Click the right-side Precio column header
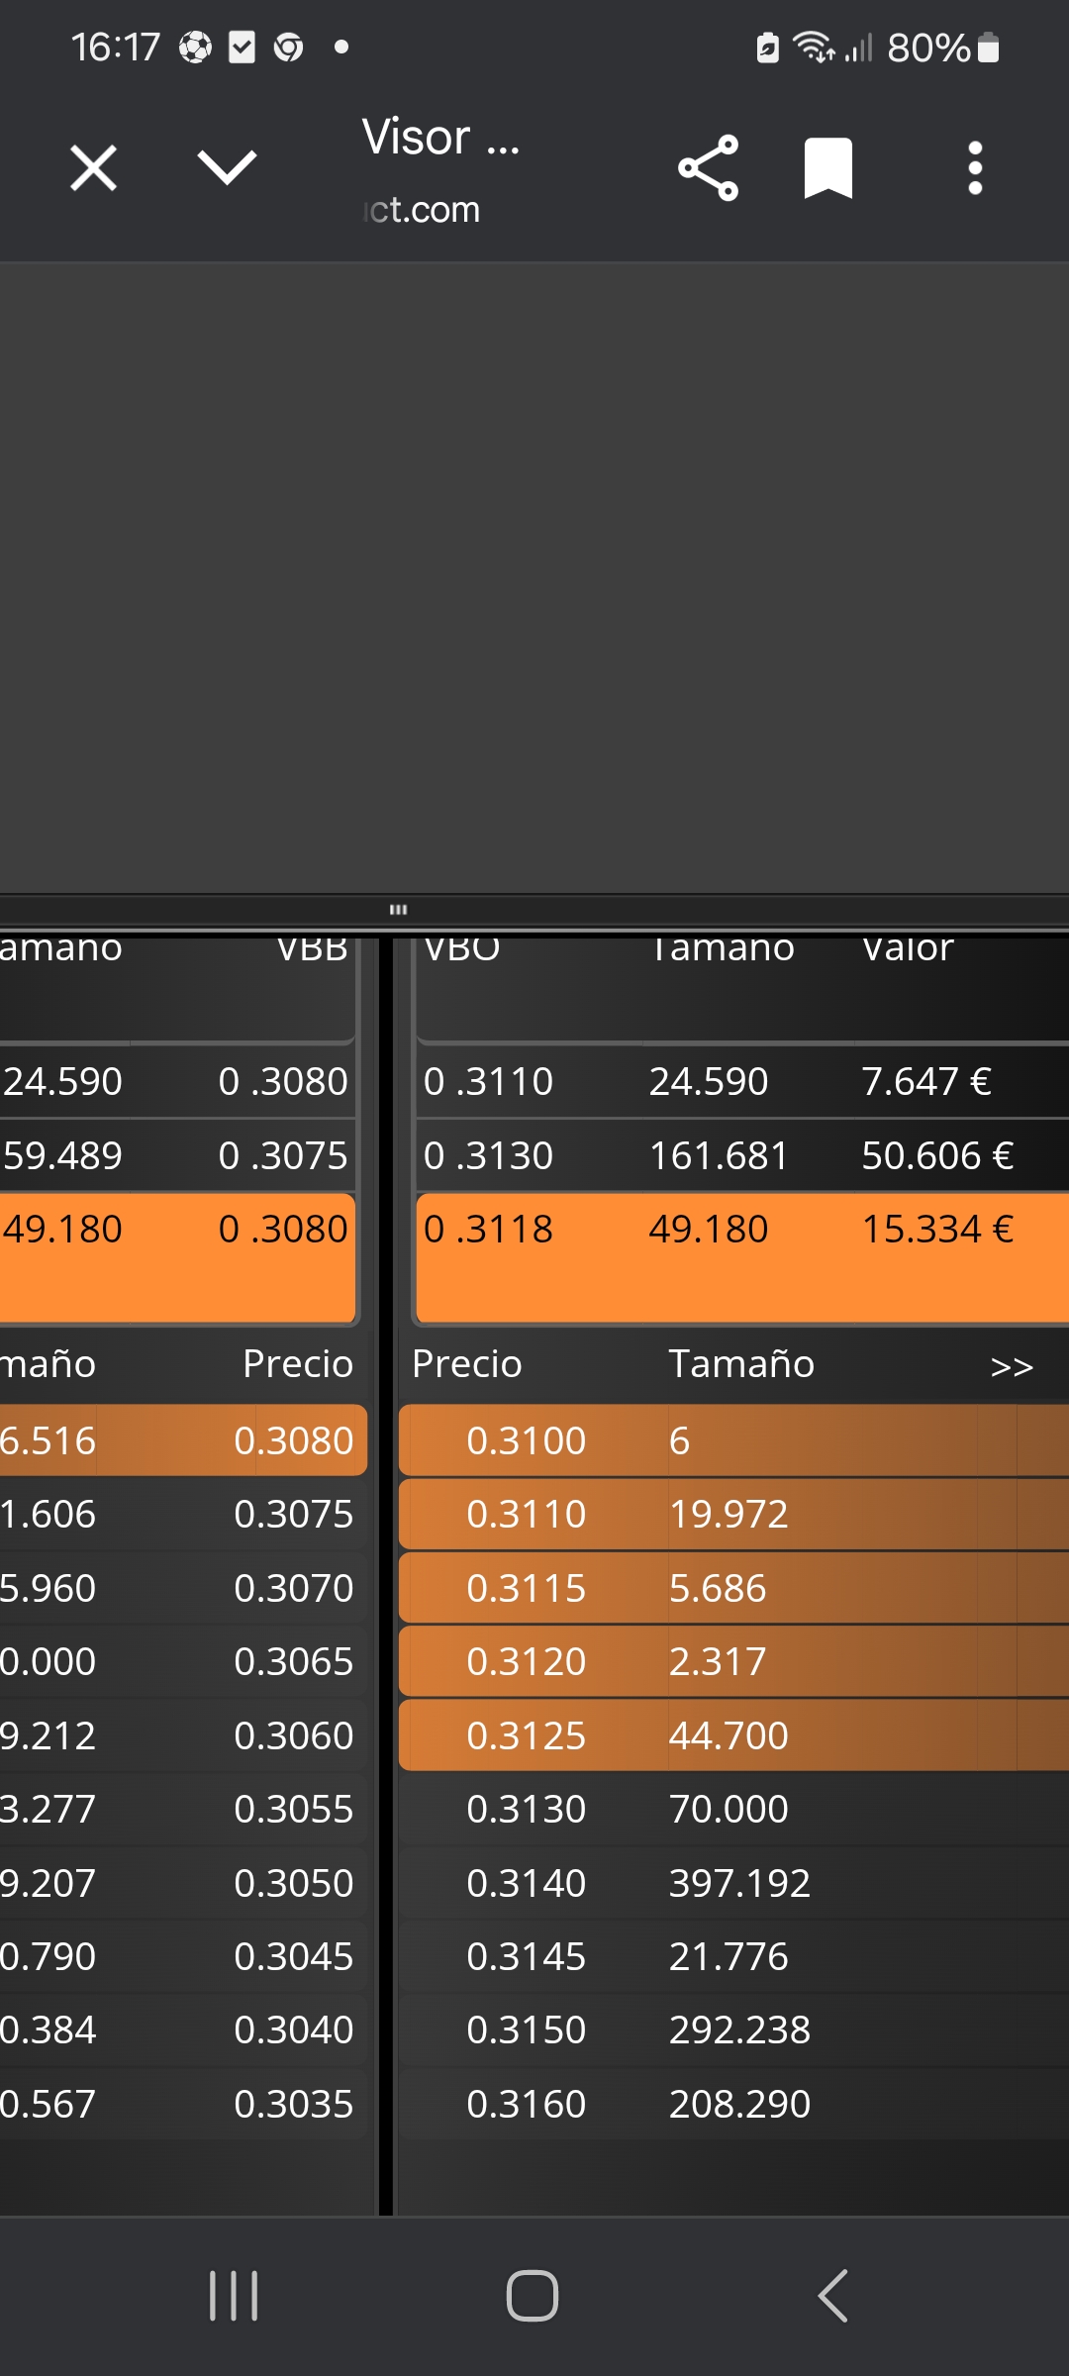 (x=466, y=1364)
